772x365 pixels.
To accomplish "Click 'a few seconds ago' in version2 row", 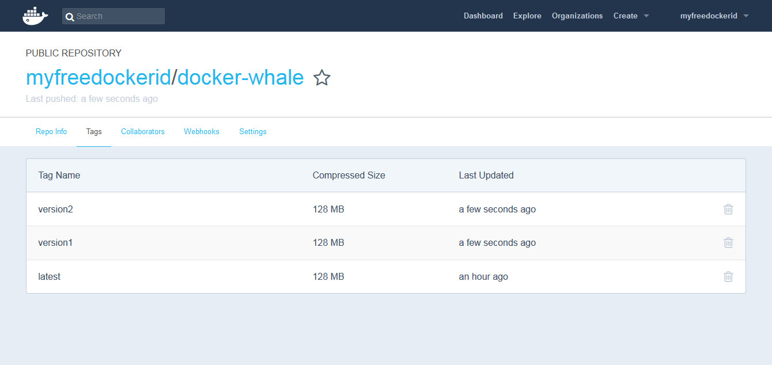I will (x=497, y=209).
